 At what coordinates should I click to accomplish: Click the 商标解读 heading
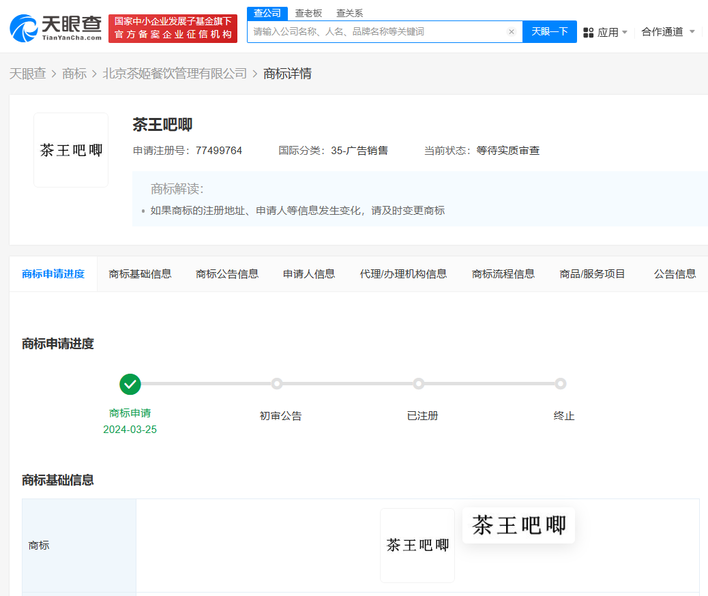[x=177, y=189]
